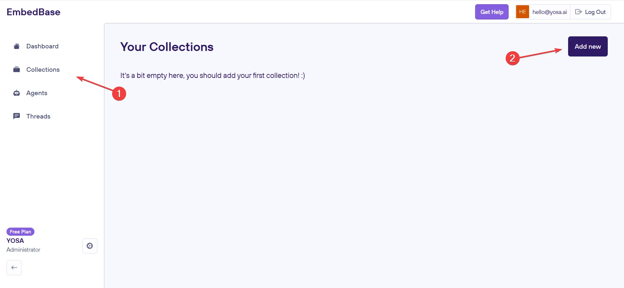This screenshot has width=624, height=288.
Task: Go to the Collections menu item
Action: click(43, 69)
